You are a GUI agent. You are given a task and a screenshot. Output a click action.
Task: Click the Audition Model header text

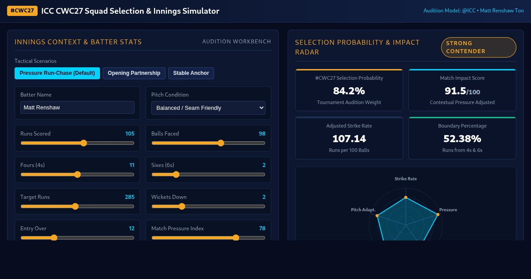(473, 11)
